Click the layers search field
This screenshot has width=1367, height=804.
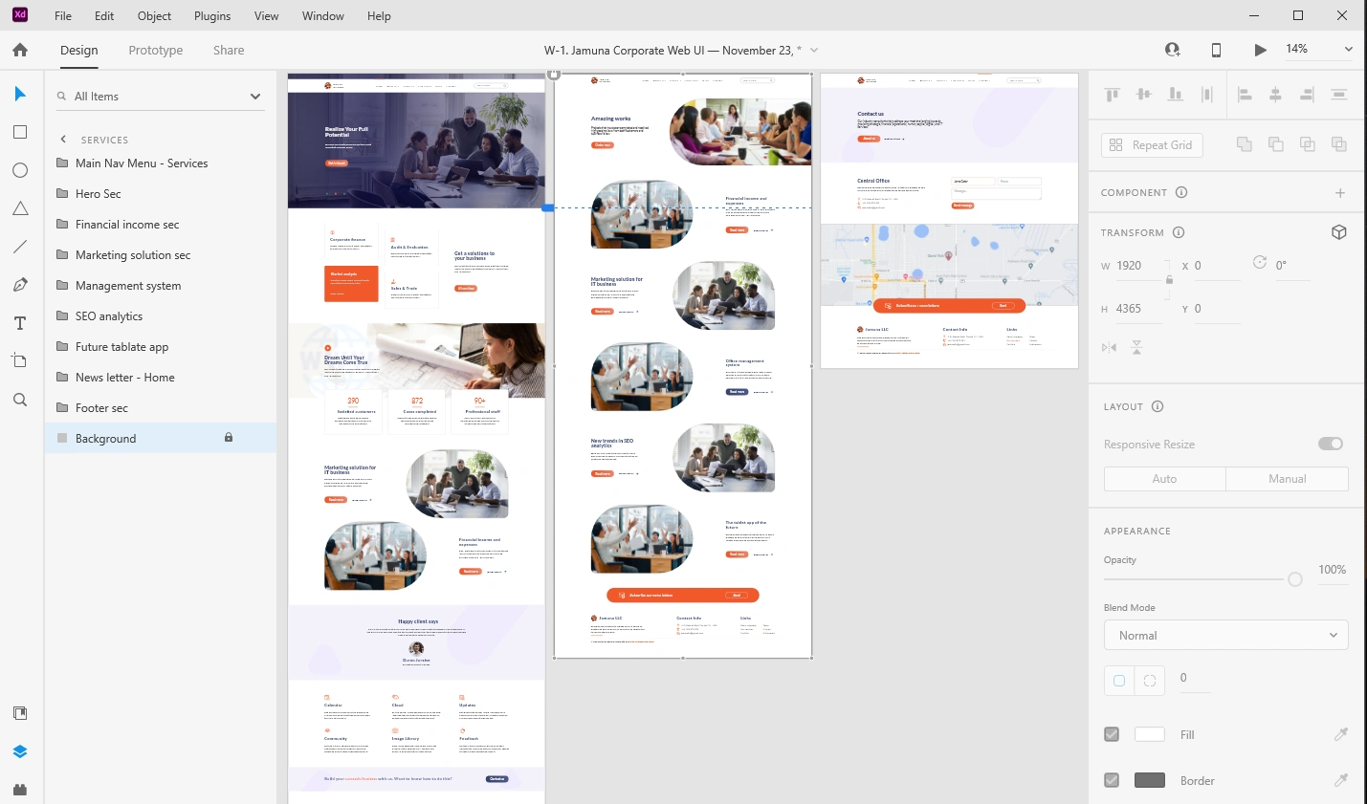coord(151,97)
